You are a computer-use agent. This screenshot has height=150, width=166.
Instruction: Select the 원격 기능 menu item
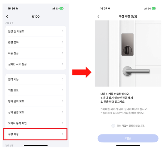point(36,79)
